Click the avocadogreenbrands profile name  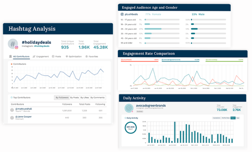(151, 106)
